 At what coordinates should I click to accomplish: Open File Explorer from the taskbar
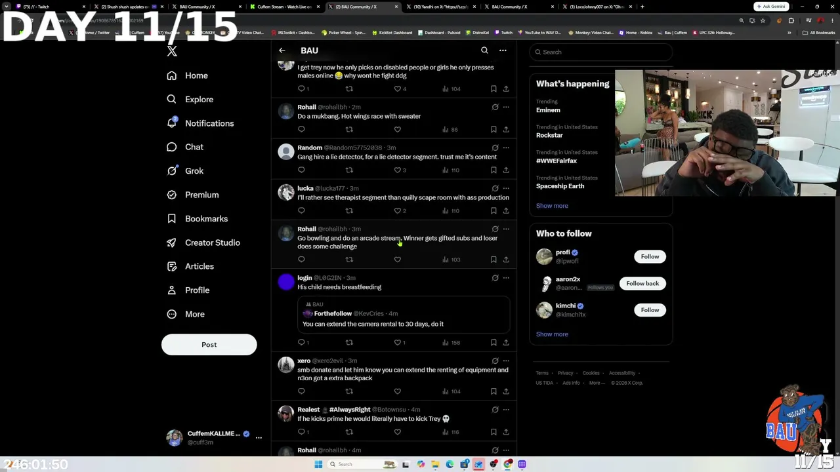click(435, 464)
